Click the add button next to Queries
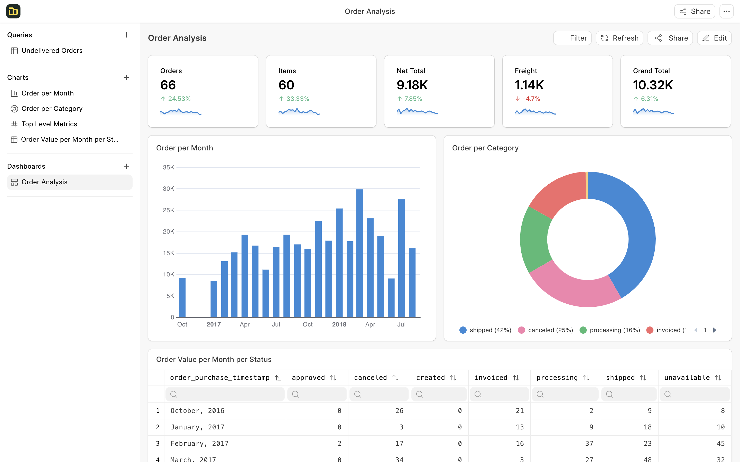740x462 pixels. pos(127,35)
